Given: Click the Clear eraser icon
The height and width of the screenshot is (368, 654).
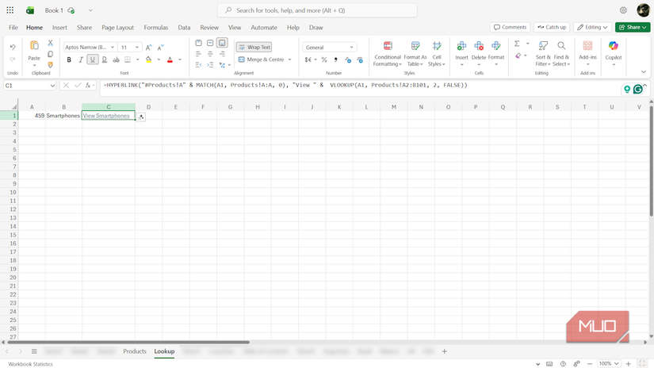Looking at the screenshot, I should [x=518, y=56].
